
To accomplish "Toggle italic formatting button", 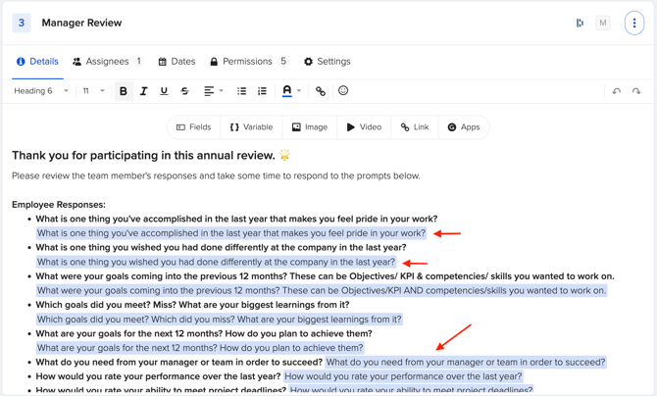I will coord(144,91).
